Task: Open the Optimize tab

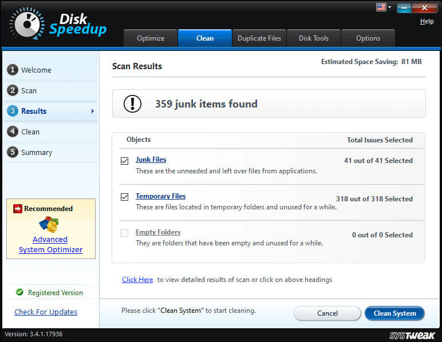Action: [151, 38]
